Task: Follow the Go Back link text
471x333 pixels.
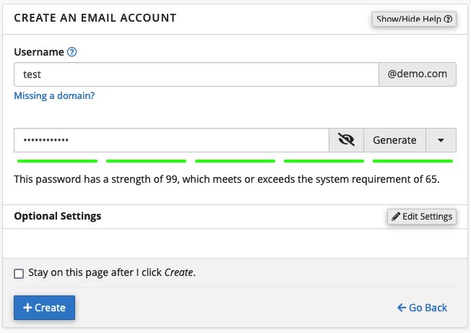Action: [428, 308]
